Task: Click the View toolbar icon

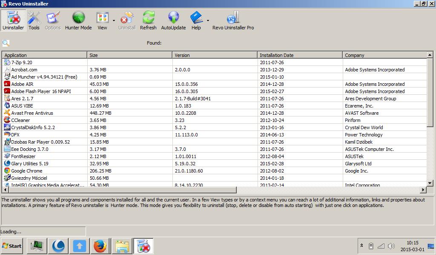Action: pos(102,20)
